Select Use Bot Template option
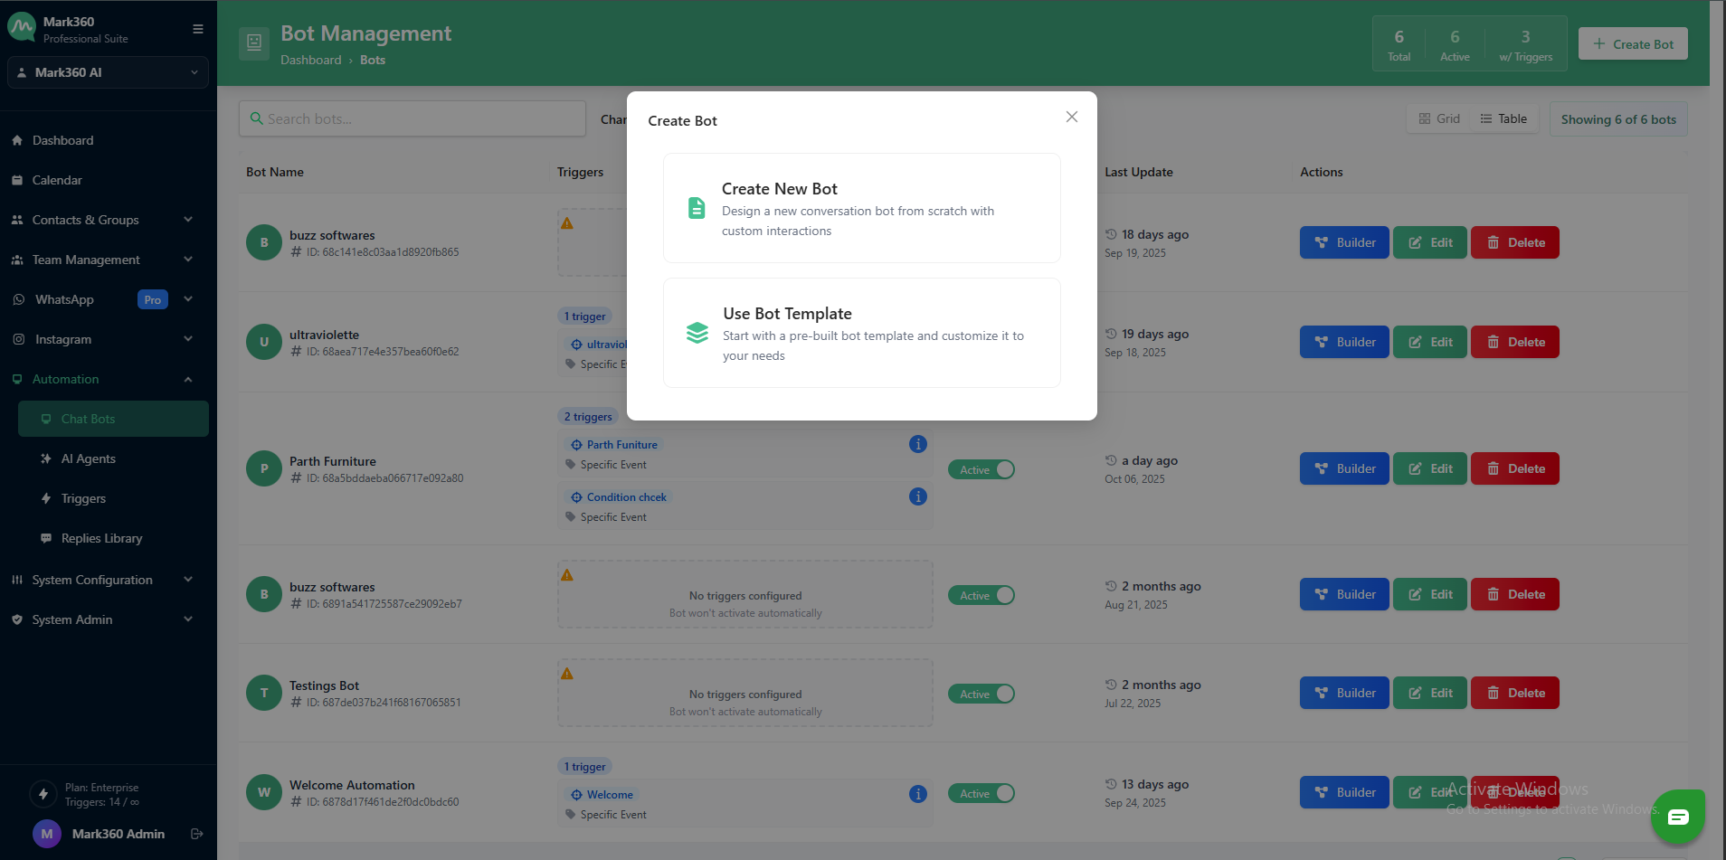The image size is (1726, 860). (x=861, y=333)
